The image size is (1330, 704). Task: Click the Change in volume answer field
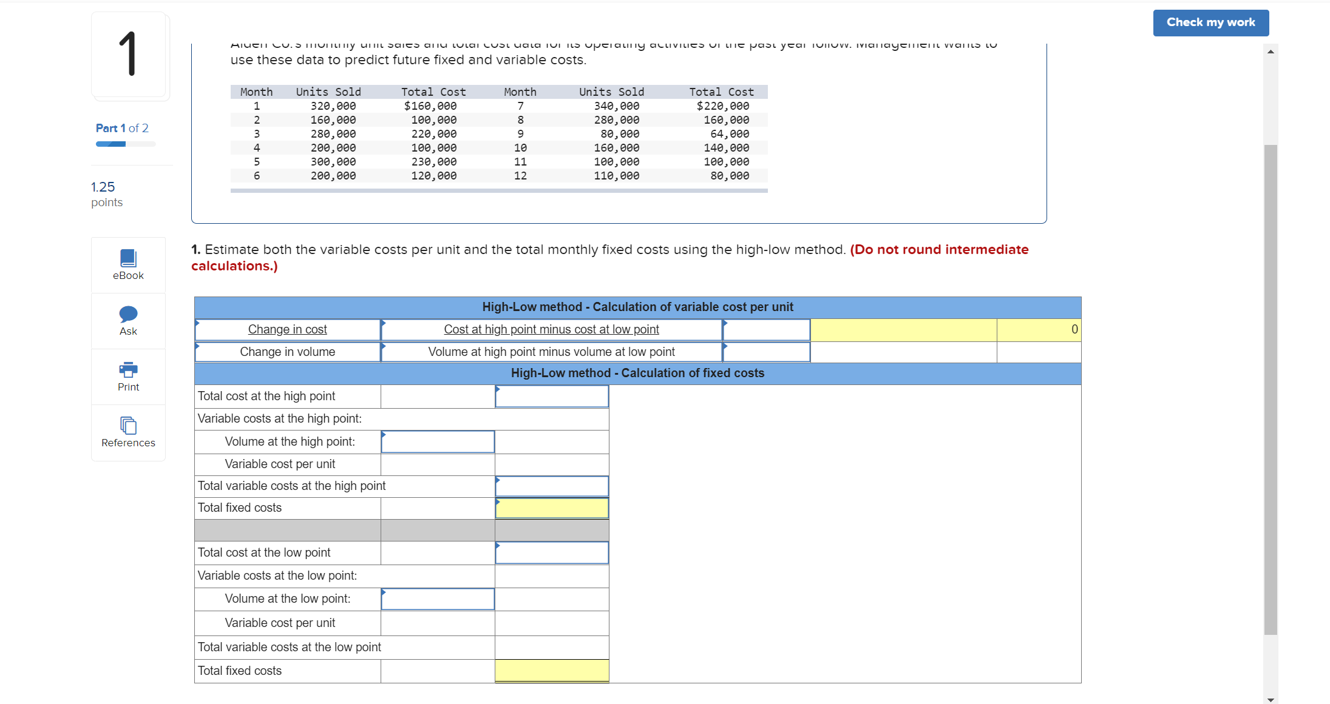click(x=765, y=352)
